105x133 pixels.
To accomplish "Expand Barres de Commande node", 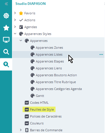I will [21, 130].
